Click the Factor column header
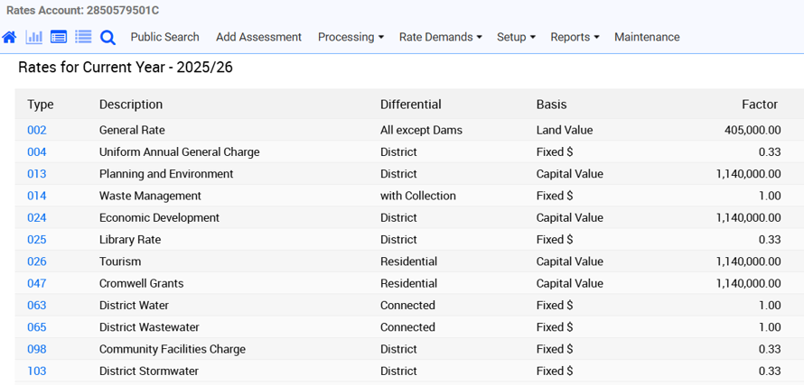The image size is (804, 385). (759, 105)
